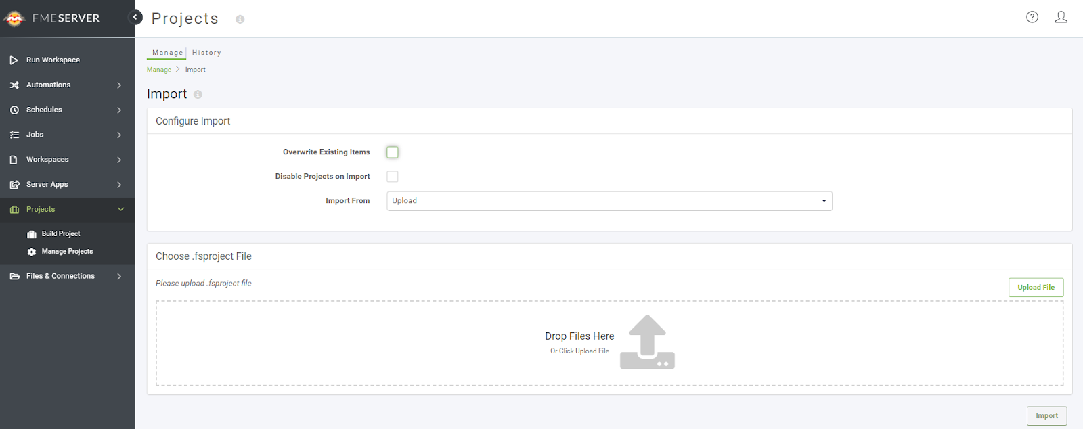Click the Automations shuffle icon
Viewport: 1083px width, 429px height.
14,85
